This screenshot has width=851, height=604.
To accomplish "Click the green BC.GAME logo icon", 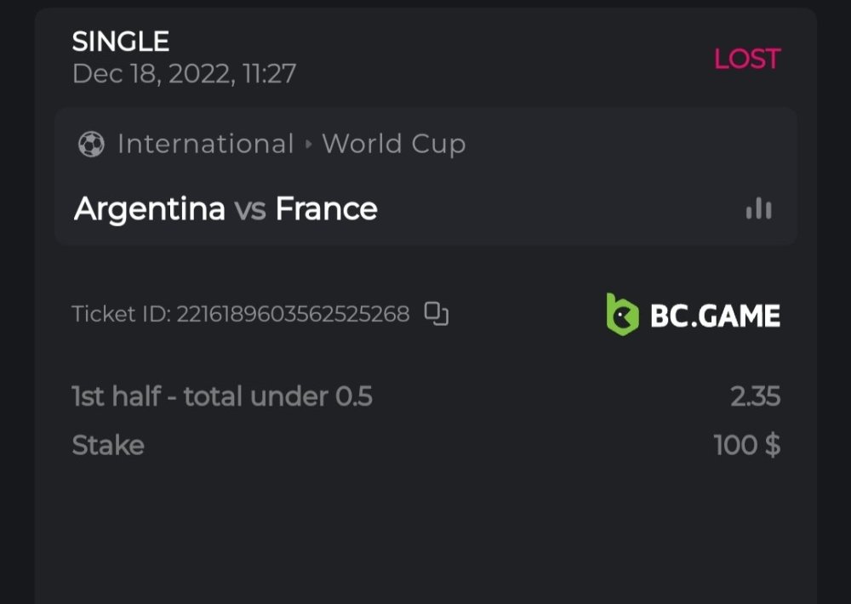I will (x=622, y=315).
